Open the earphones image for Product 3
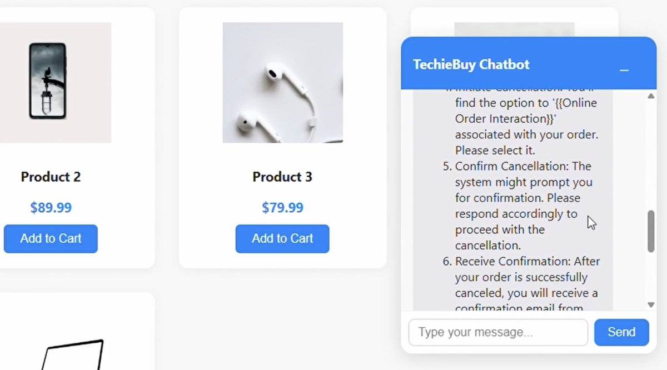Image resolution: width=667 pixels, height=370 pixels. [x=282, y=82]
